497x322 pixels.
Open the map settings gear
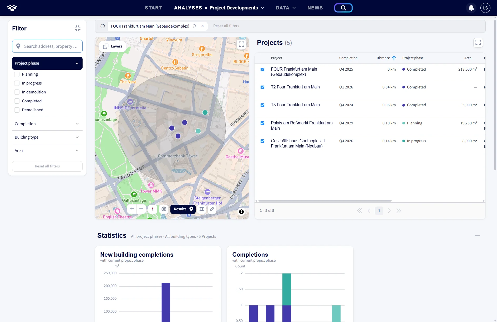tap(164, 209)
